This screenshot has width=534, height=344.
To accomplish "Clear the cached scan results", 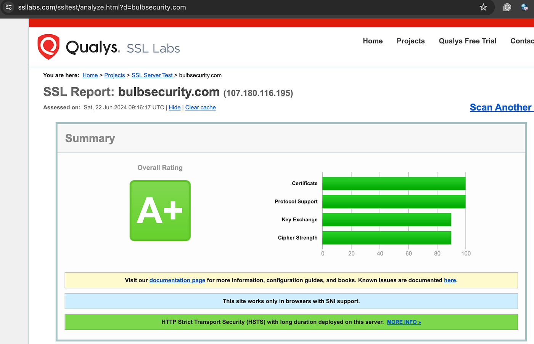I will click(200, 107).
